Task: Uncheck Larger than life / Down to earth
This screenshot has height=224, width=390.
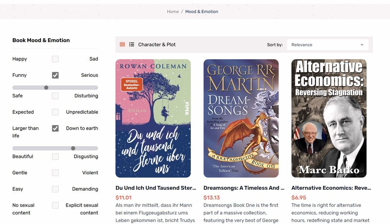Action: [x=55, y=129]
